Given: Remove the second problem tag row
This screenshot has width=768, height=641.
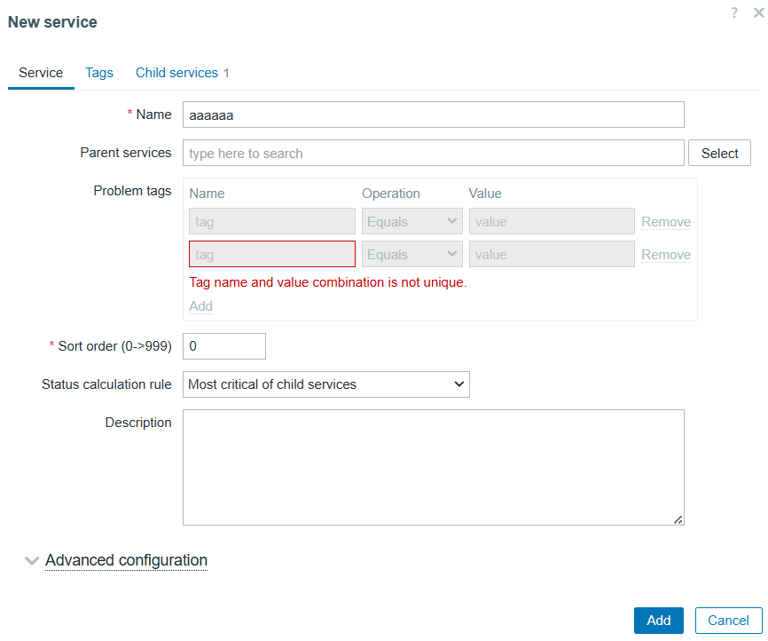Looking at the screenshot, I should pyautogui.click(x=666, y=255).
